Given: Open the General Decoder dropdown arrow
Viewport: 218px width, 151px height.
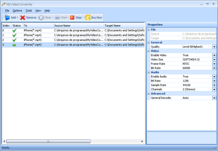Looking at the screenshot, I should click(214, 98).
